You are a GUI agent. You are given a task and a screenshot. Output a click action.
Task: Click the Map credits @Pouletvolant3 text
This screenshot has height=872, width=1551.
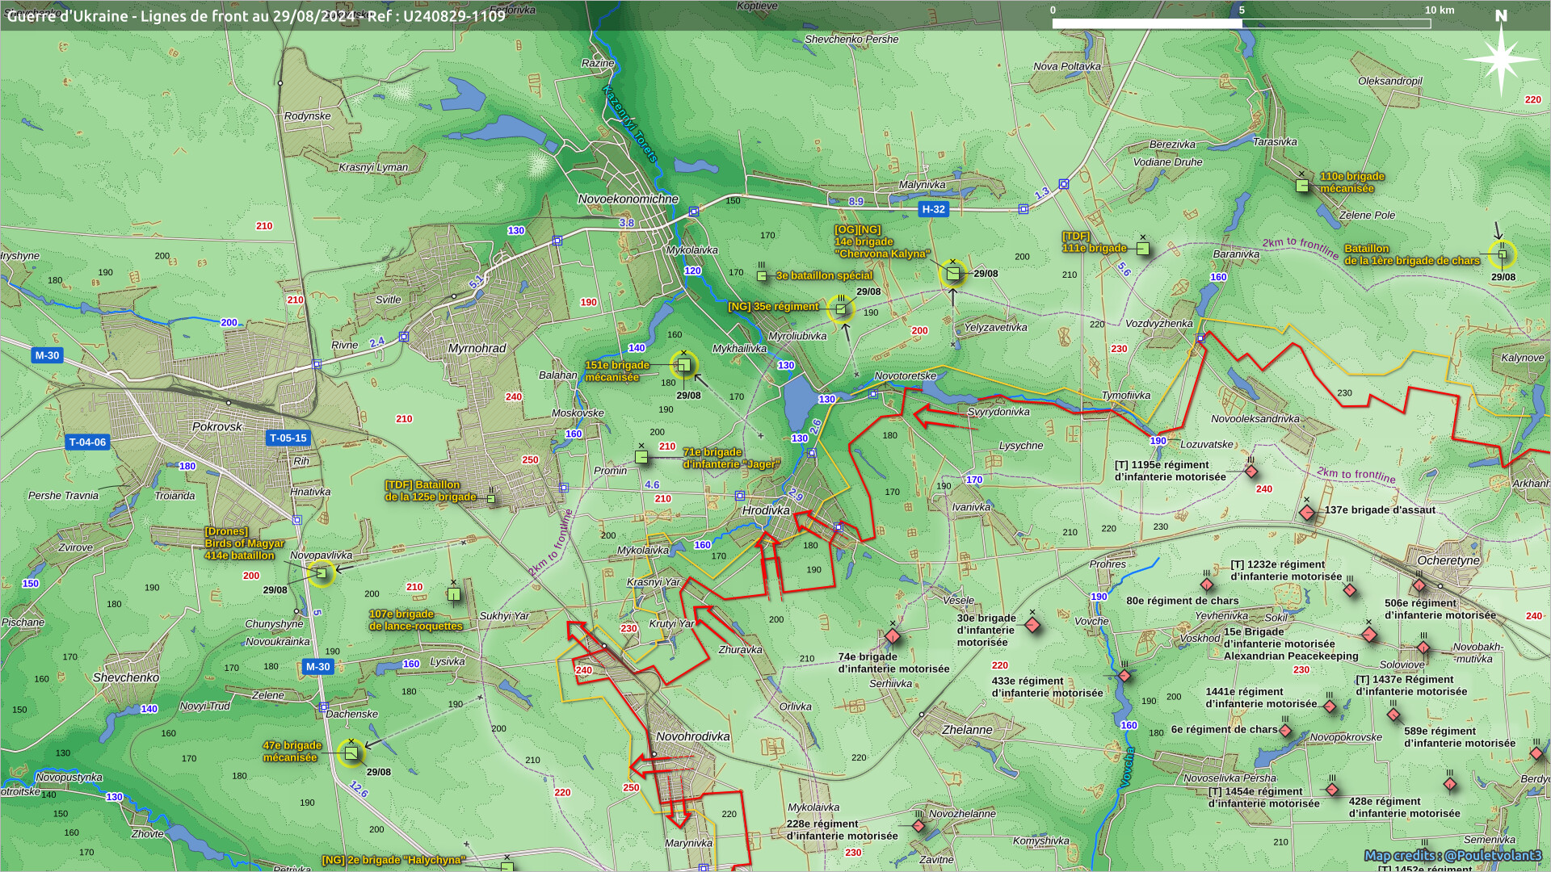pos(1452,855)
